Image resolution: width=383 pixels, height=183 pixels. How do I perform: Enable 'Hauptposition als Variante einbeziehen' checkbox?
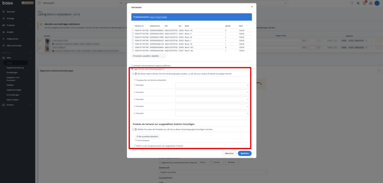tap(135, 80)
